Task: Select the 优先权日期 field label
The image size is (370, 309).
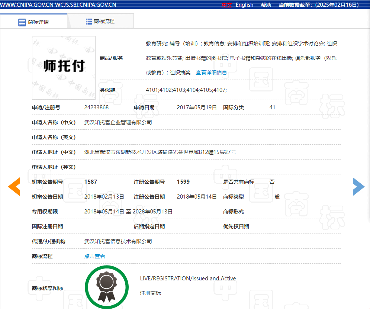Action: tap(236, 226)
